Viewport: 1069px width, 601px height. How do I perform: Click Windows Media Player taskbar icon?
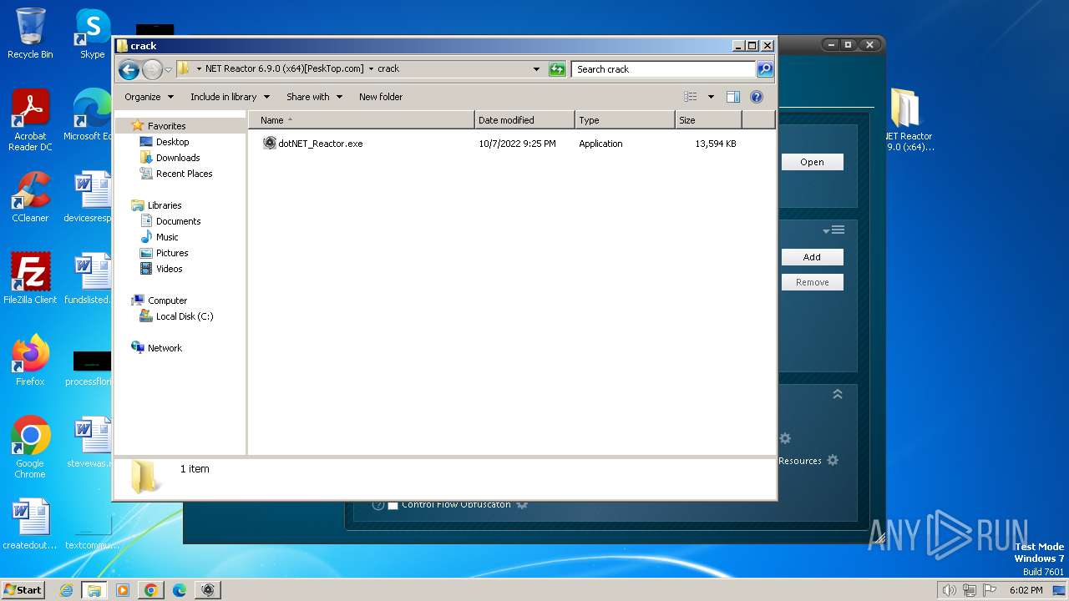pyautogui.click(x=122, y=590)
